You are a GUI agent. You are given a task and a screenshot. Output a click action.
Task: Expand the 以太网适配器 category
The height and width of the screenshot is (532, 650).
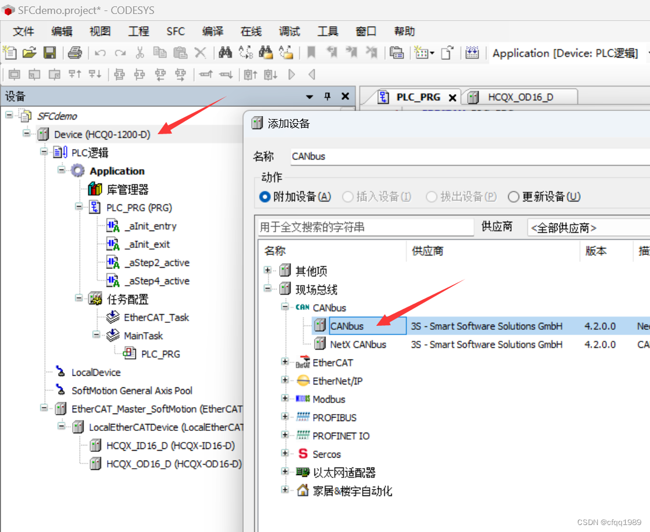coord(285,471)
